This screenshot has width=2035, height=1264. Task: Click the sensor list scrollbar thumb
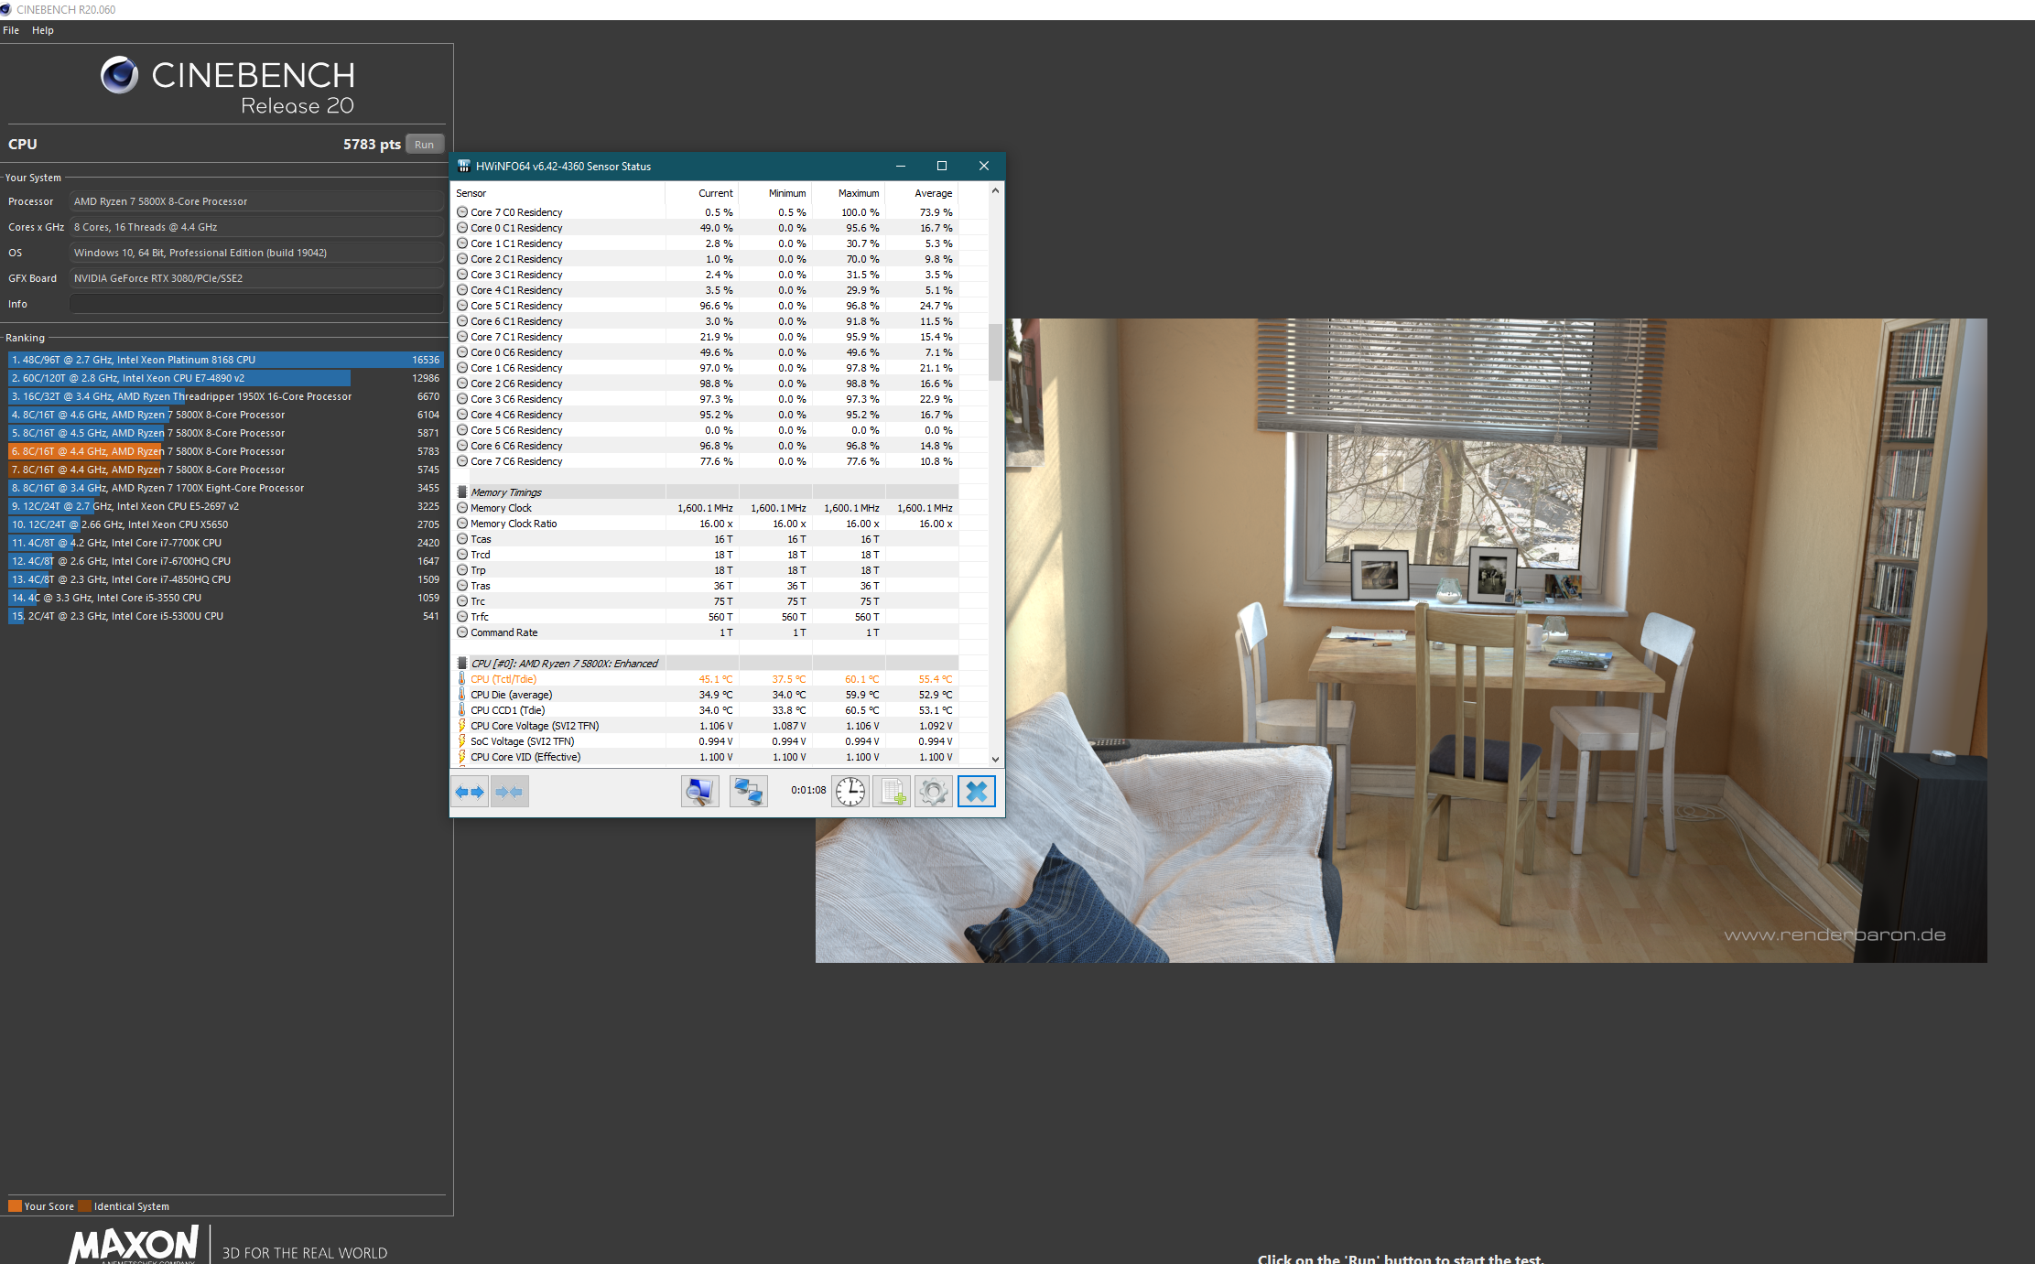(995, 351)
